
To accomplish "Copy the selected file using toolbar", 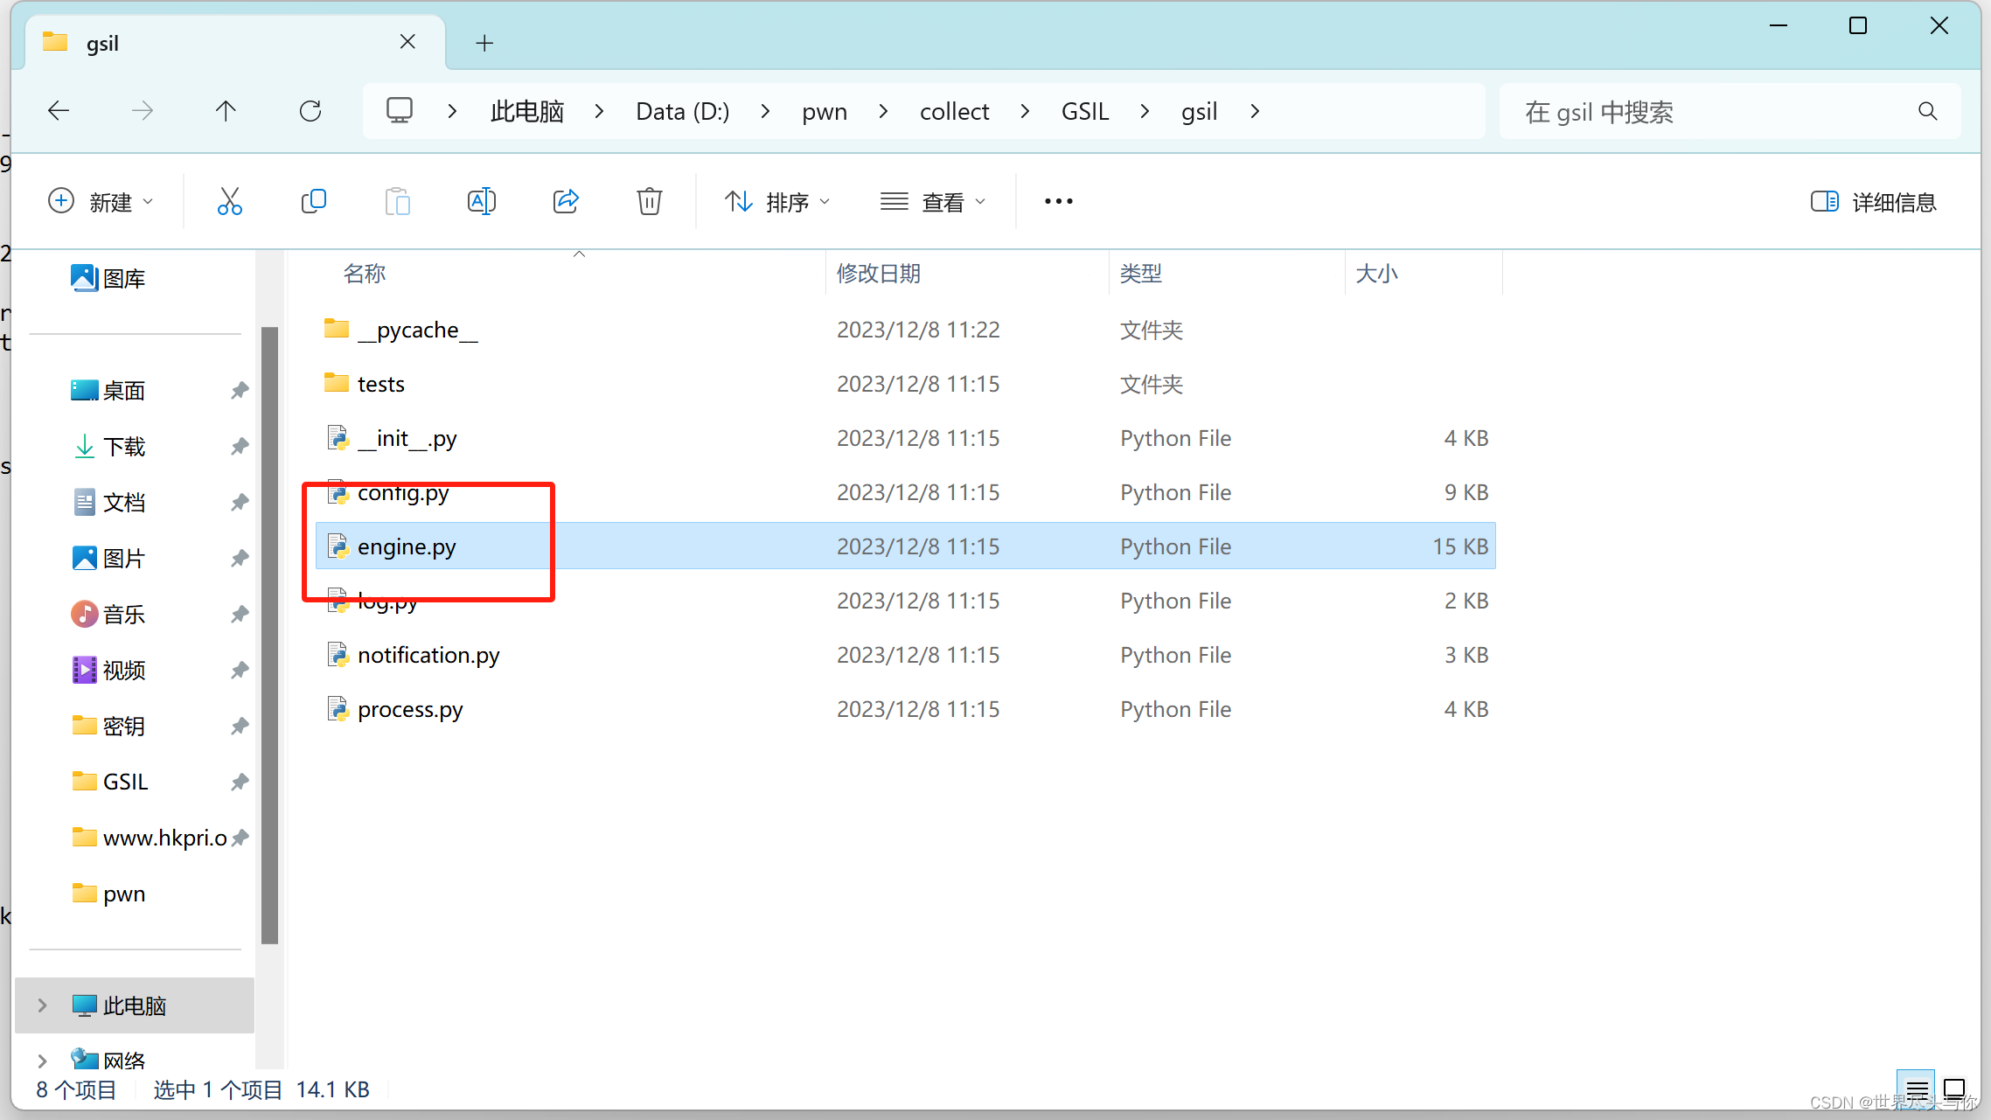I will (x=314, y=201).
